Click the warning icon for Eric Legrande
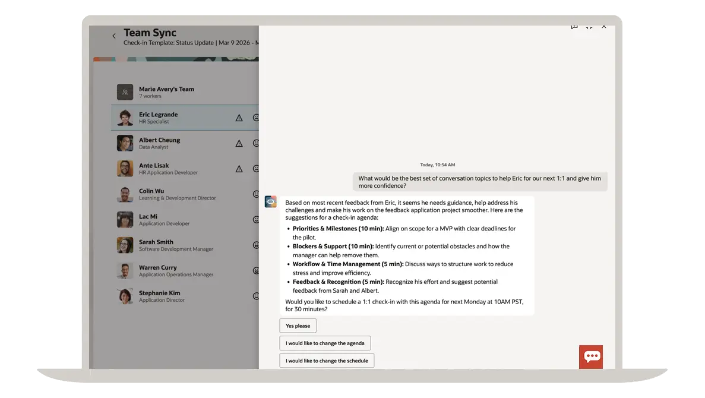The image size is (705, 398). 239,118
